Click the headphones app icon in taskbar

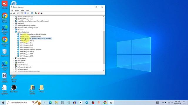(75, 102)
